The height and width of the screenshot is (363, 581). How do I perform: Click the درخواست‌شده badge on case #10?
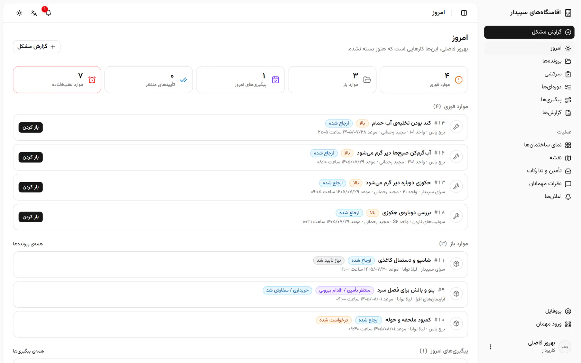coord(334,320)
